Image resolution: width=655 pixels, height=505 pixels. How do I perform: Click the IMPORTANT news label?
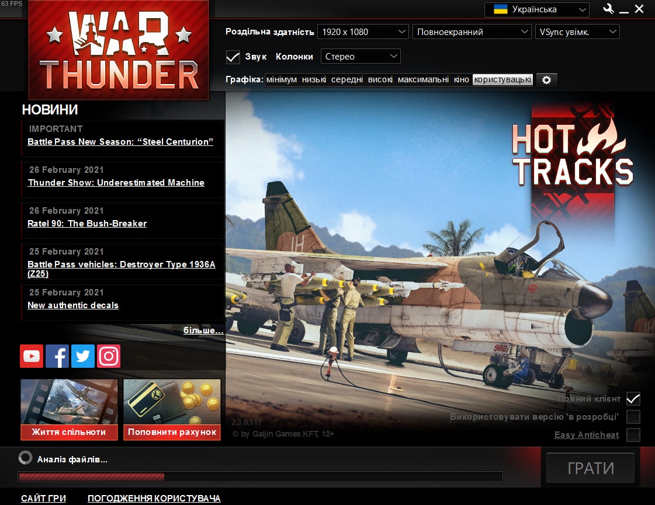pos(56,129)
